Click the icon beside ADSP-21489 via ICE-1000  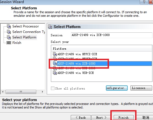pyautogui.click(x=55, y=63)
